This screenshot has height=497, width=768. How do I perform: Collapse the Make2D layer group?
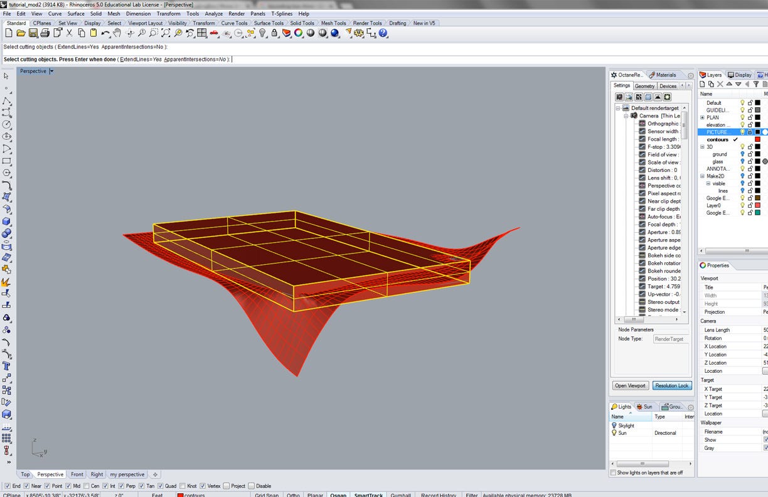click(x=703, y=176)
